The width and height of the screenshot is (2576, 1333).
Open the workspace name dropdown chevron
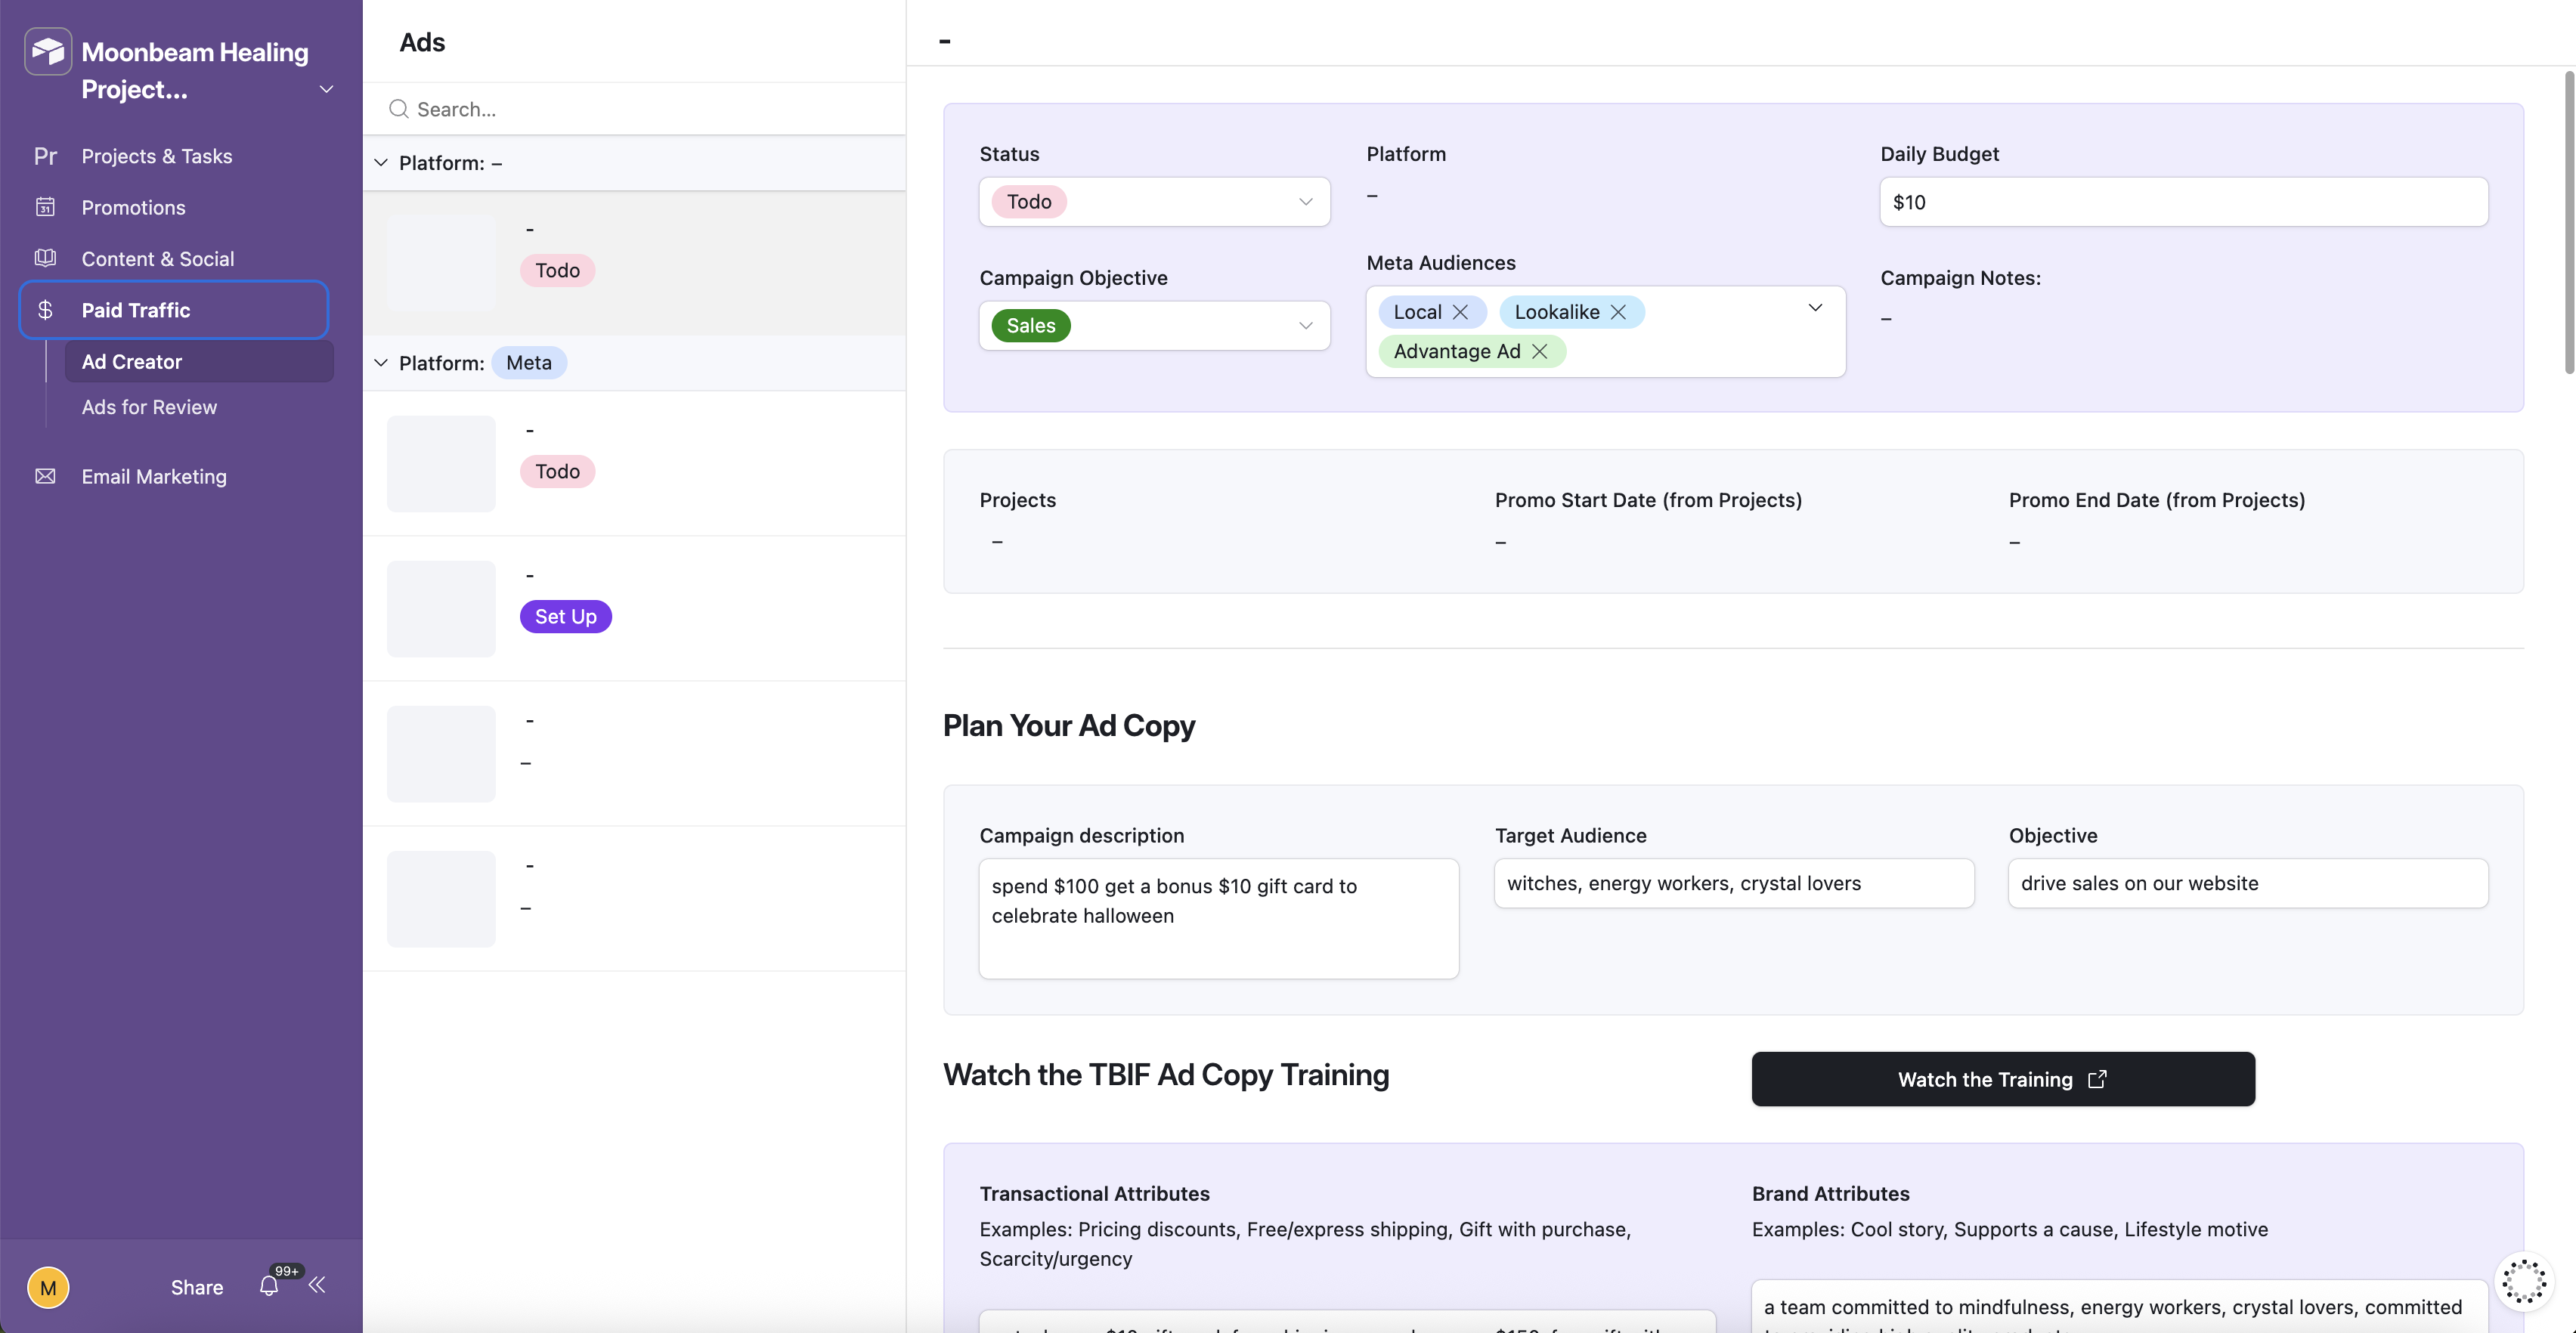click(x=326, y=89)
